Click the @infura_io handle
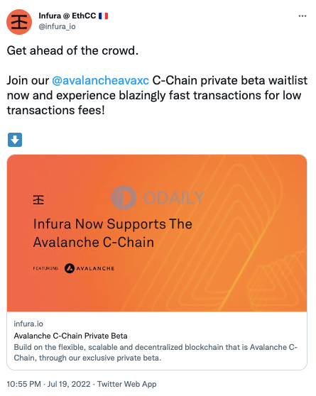316x396 pixels. point(57,26)
